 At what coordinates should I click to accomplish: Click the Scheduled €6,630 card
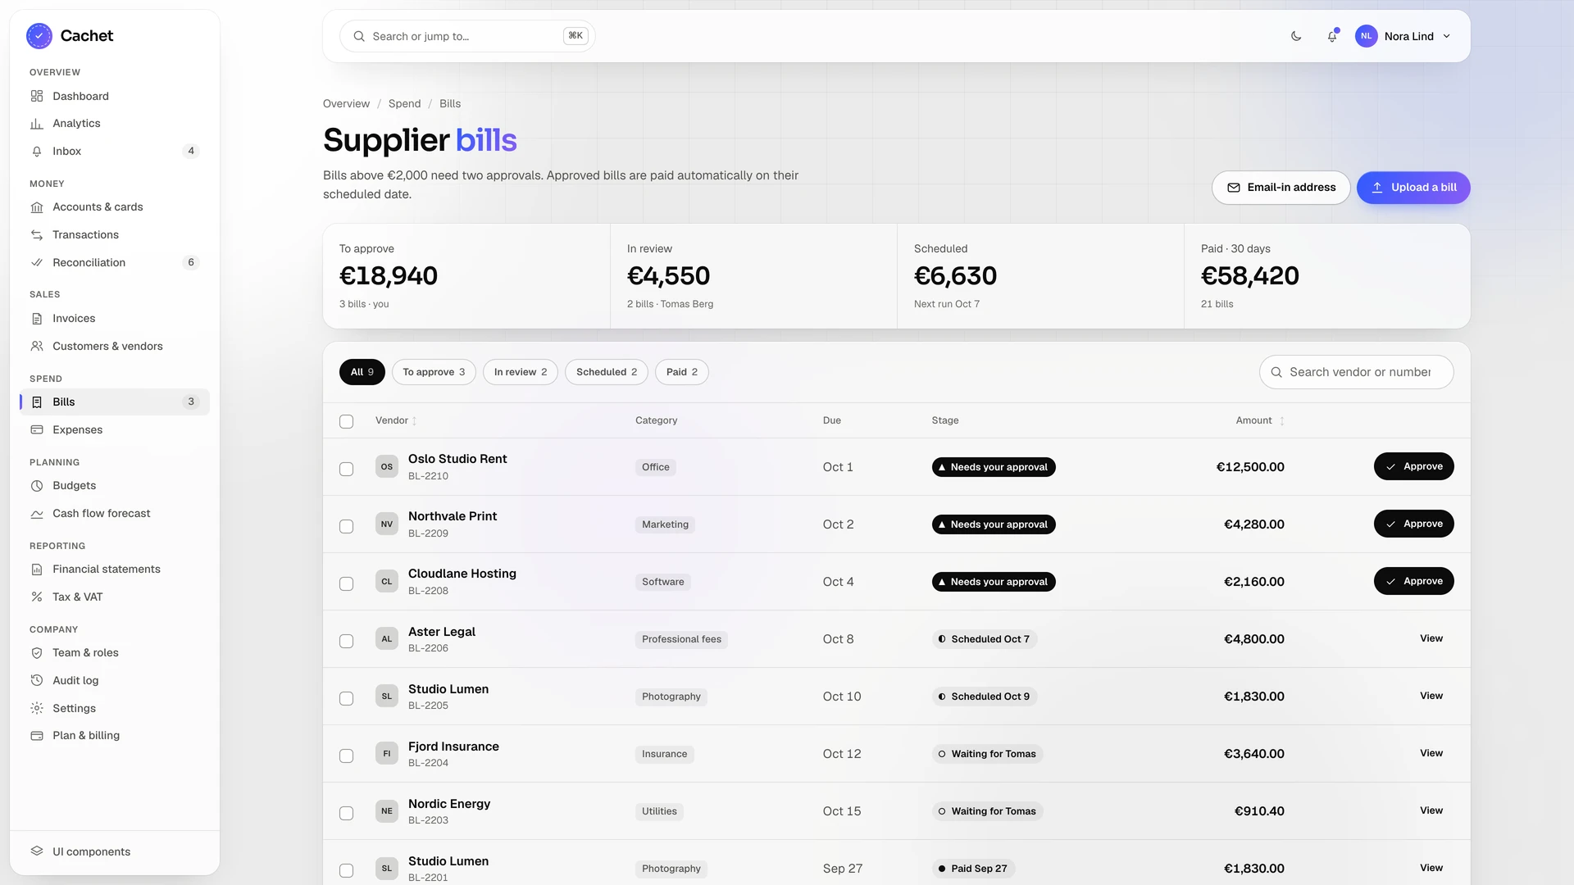coord(1040,276)
